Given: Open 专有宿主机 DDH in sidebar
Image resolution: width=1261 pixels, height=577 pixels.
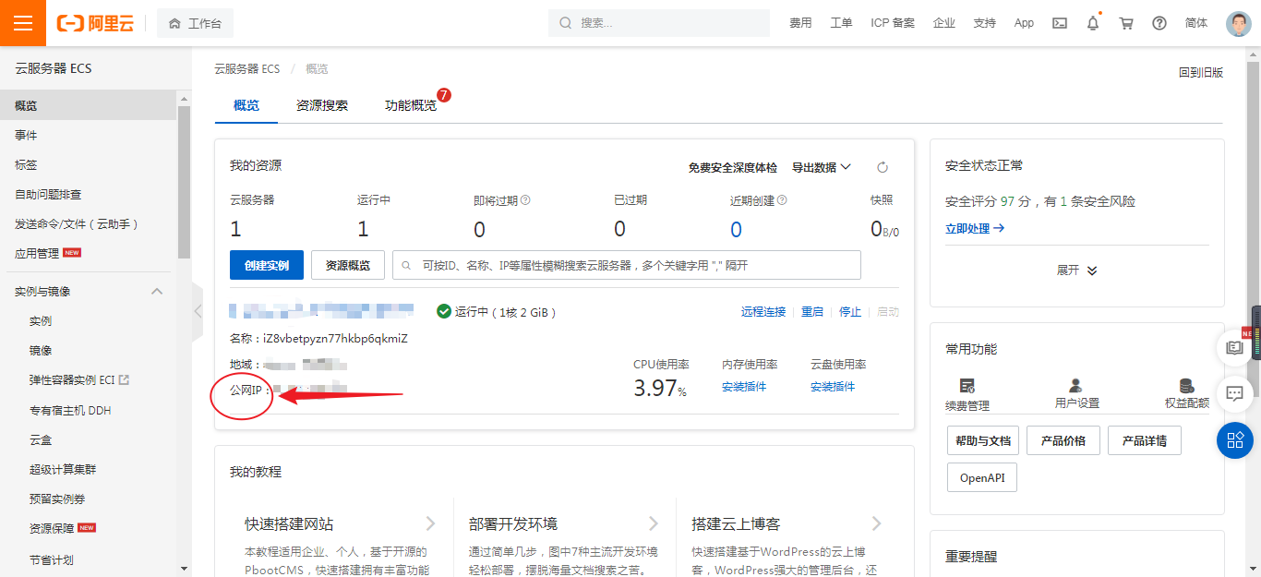Looking at the screenshot, I should click(x=70, y=410).
